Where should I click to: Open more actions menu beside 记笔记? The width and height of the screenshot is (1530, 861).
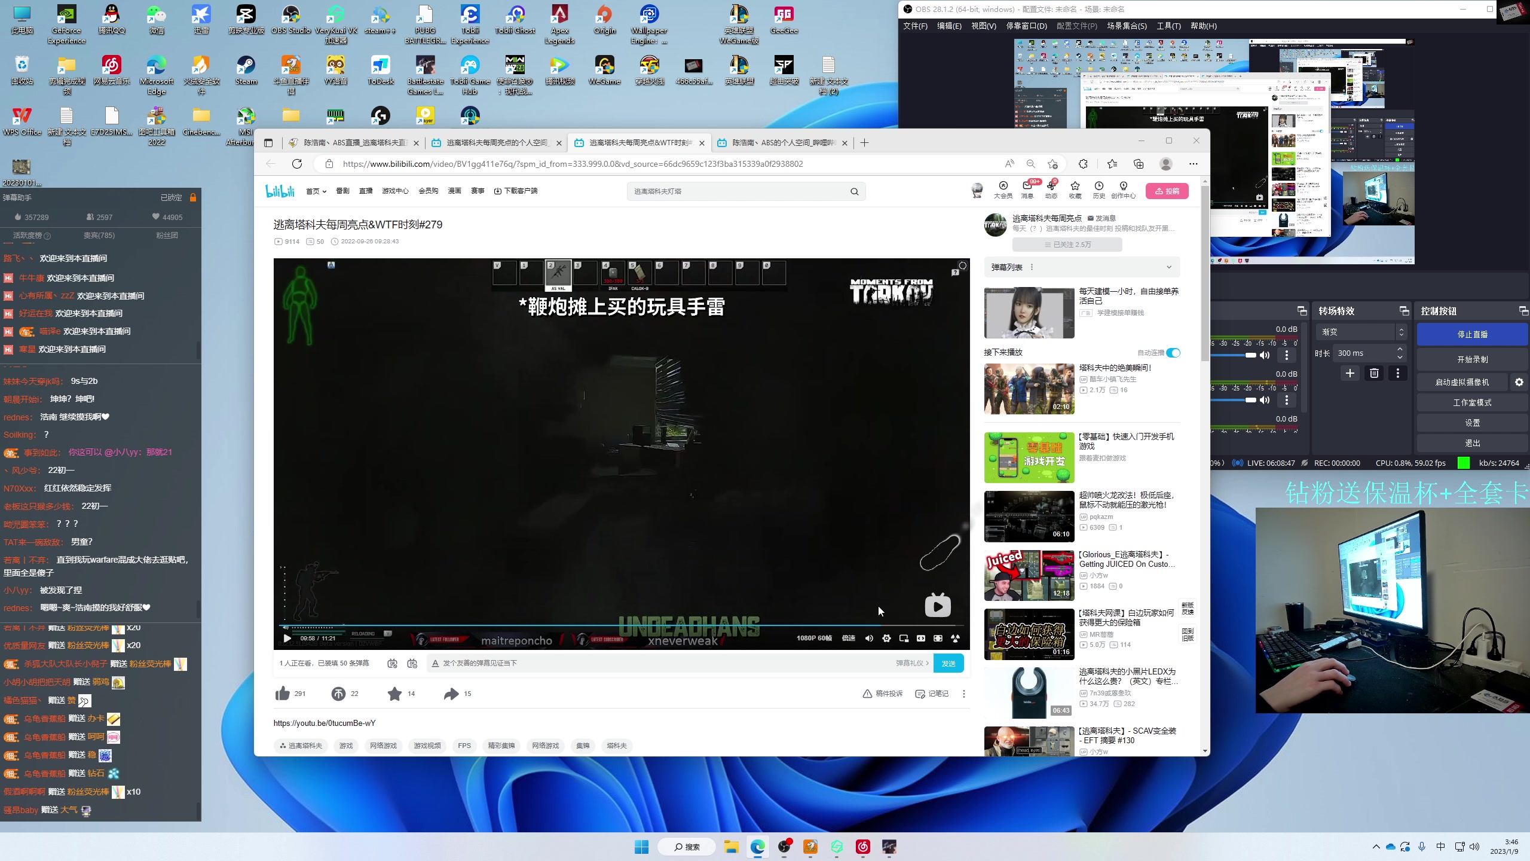[963, 694]
